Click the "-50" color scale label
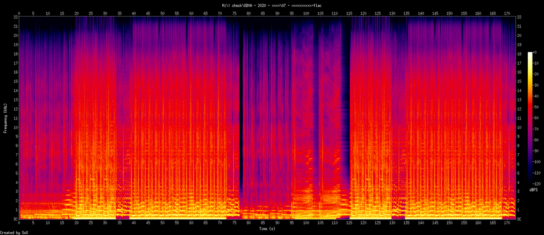Image resolution: width=544 pixels, height=235 pixels. coord(536,107)
